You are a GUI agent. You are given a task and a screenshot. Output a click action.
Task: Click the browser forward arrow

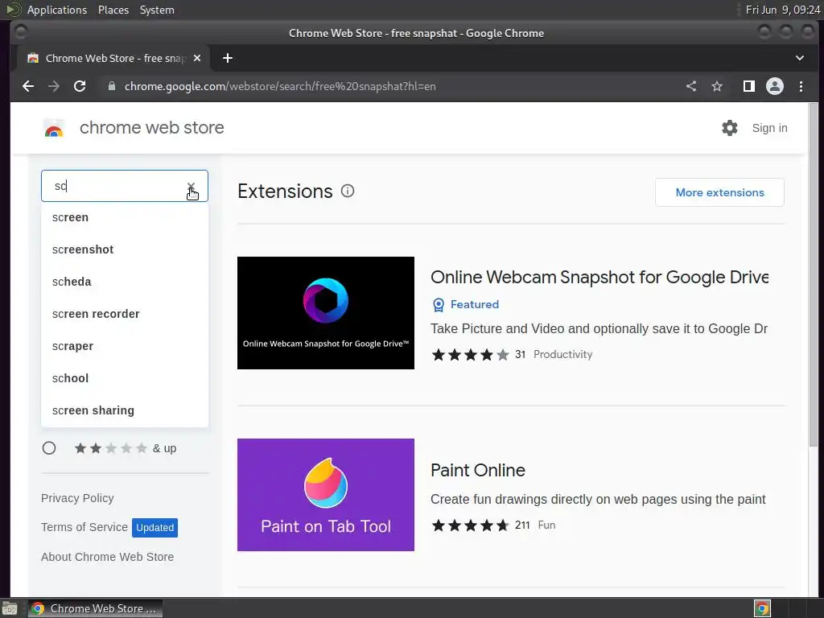(54, 86)
